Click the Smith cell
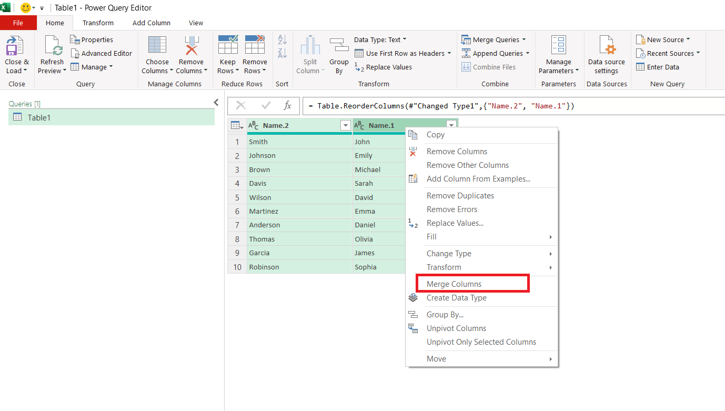 pyautogui.click(x=299, y=142)
